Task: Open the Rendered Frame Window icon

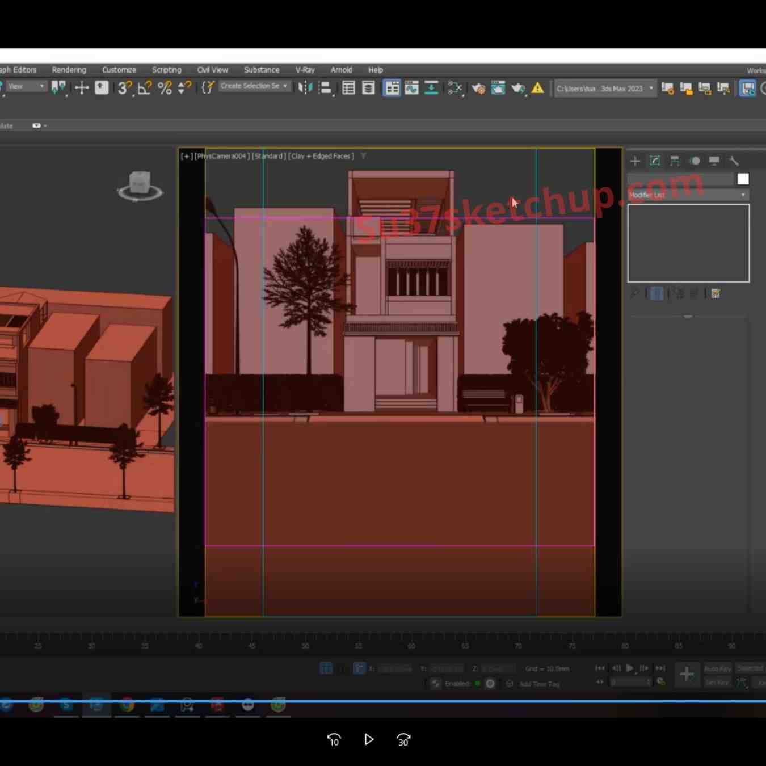Action: click(498, 88)
